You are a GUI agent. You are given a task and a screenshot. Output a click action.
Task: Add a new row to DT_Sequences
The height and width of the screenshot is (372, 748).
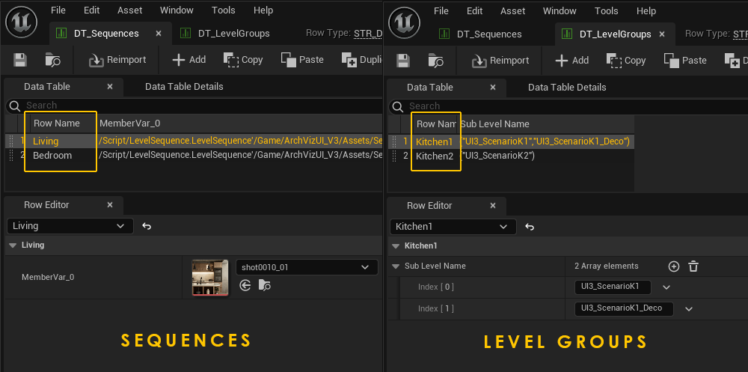coord(189,60)
